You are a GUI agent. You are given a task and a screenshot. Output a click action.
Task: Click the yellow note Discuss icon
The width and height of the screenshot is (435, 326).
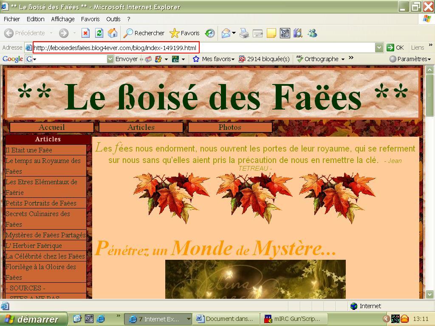[271, 33]
